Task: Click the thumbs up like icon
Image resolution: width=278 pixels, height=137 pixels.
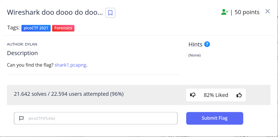Action: tap(239, 95)
